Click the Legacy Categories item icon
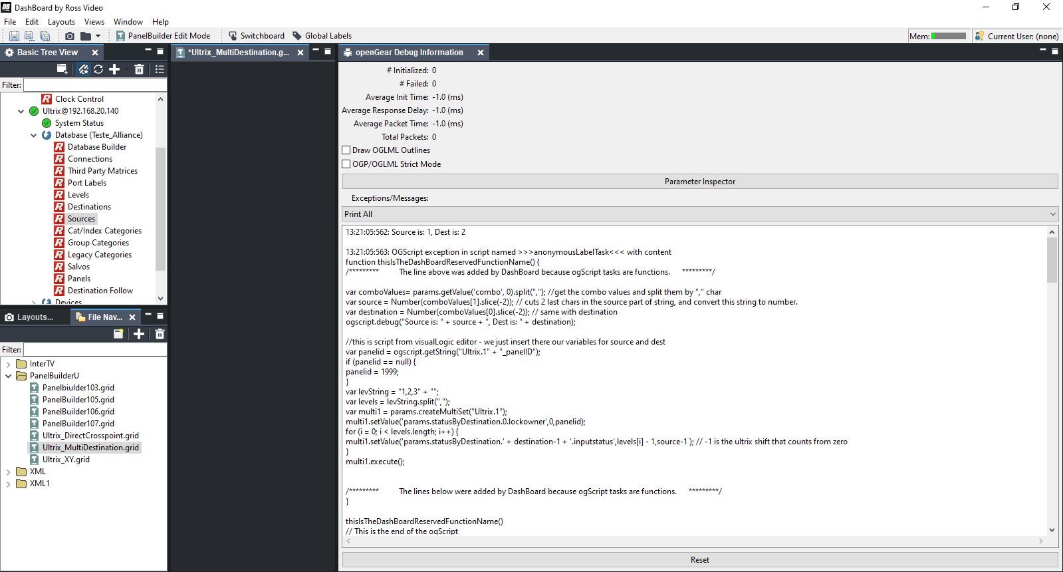1063x572 pixels. (x=59, y=255)
